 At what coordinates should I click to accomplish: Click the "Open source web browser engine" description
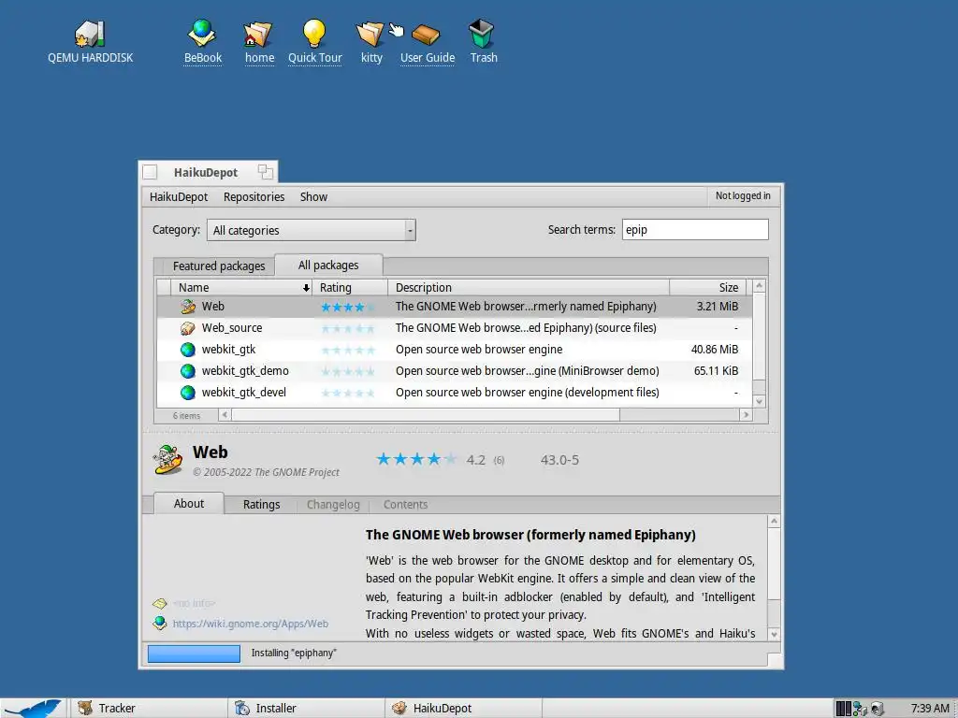click(x=479, y=350)
